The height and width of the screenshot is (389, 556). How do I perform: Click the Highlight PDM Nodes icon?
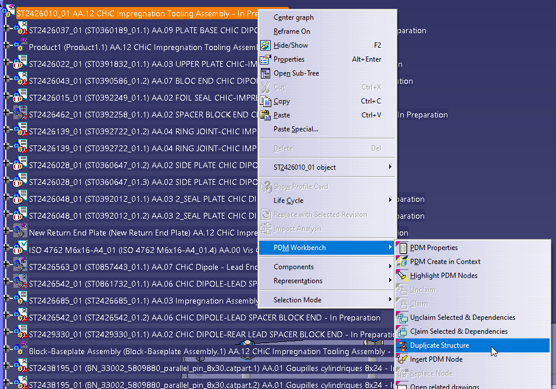402,276
